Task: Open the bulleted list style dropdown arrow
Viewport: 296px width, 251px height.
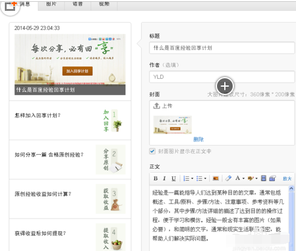Action: pyautogui.click(x=205, y=178)
